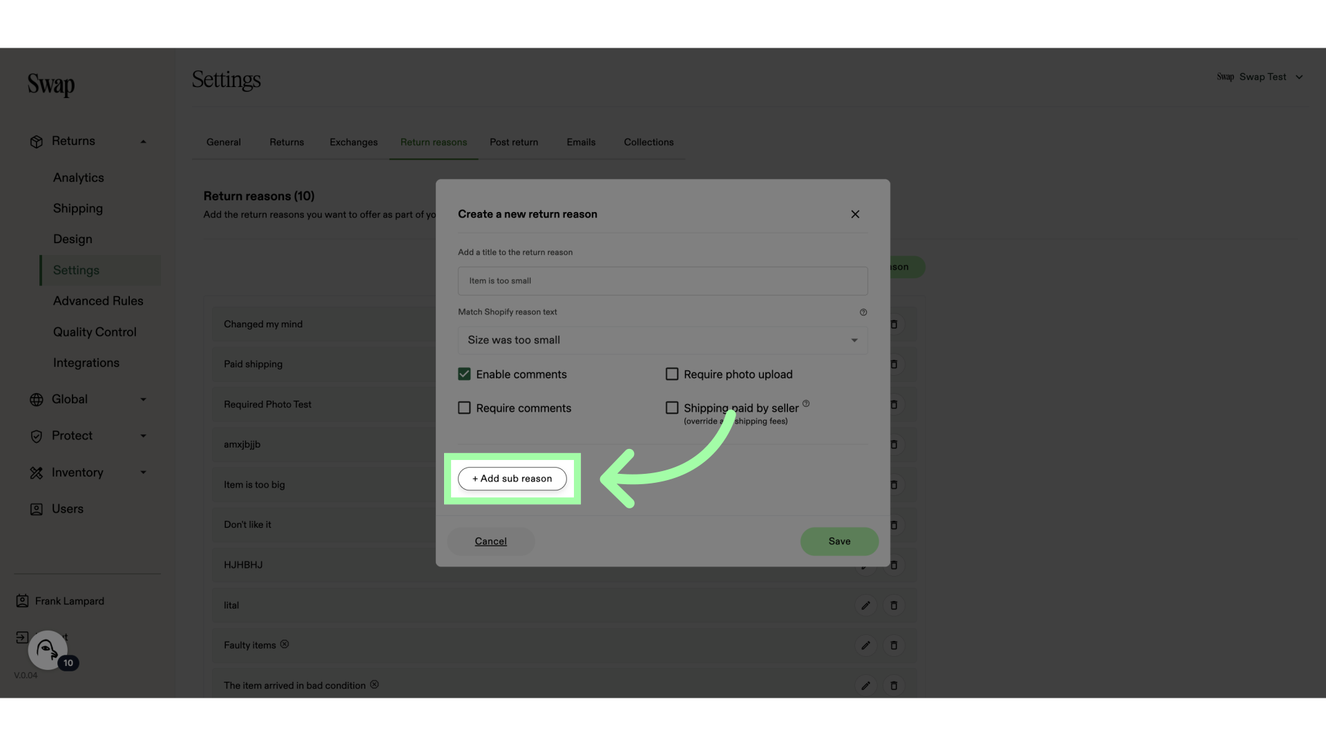Click the info icon next to Shipping paid by seller
1326x746 pixels.
pos(806,403)
